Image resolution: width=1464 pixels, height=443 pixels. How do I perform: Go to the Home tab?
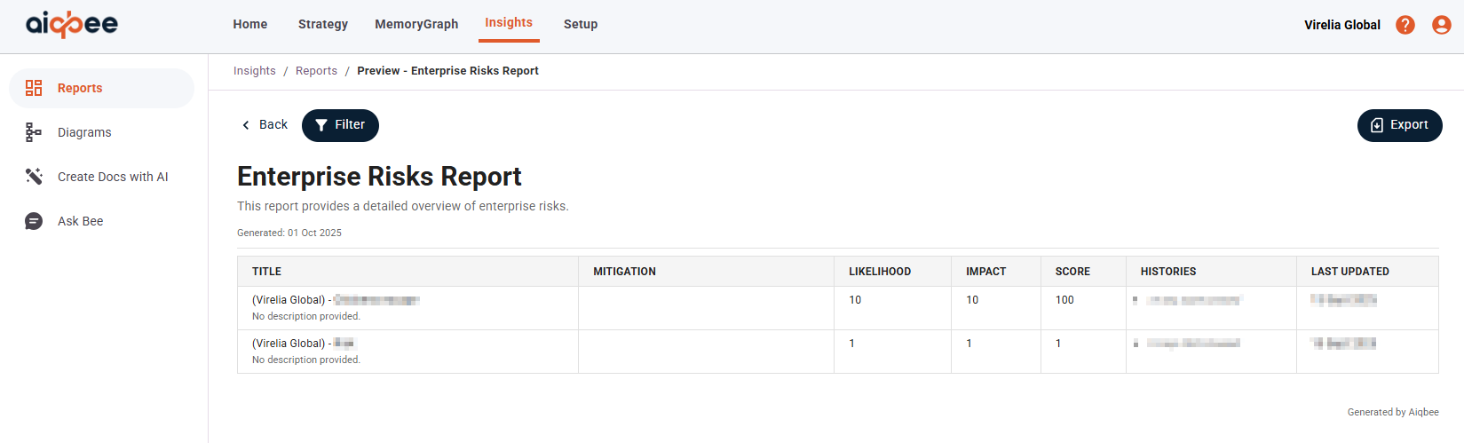click(x=250, y=24)
